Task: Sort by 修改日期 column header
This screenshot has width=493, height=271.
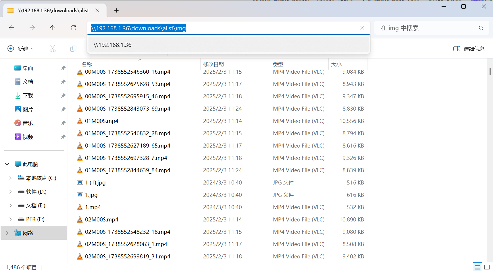Action: tap(213, 64)
